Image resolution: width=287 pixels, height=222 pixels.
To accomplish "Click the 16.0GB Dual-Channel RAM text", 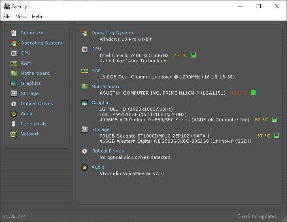I will (167, 77).
